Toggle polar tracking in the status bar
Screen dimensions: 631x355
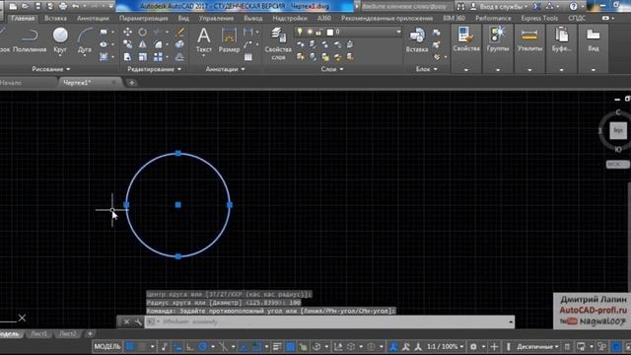pyautogui.click(x=203, y=346)
